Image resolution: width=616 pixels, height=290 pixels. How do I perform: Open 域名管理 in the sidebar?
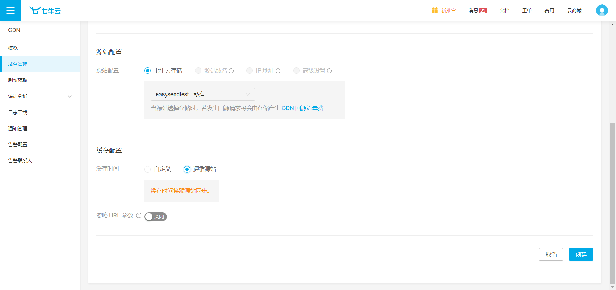[18, 64]
